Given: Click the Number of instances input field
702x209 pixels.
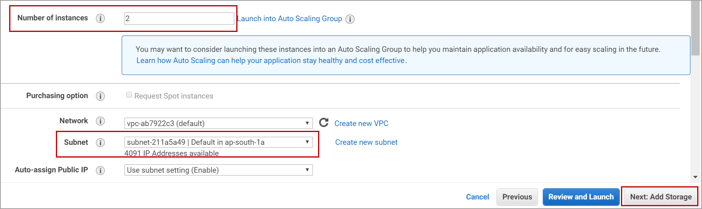Looking at the screenshot, I should click(179, 18).
